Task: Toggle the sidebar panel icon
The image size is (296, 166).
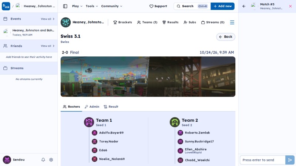Action: click(65, 6)
